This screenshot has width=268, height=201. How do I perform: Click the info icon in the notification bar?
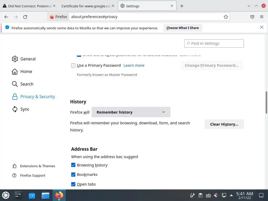point(7,27)
